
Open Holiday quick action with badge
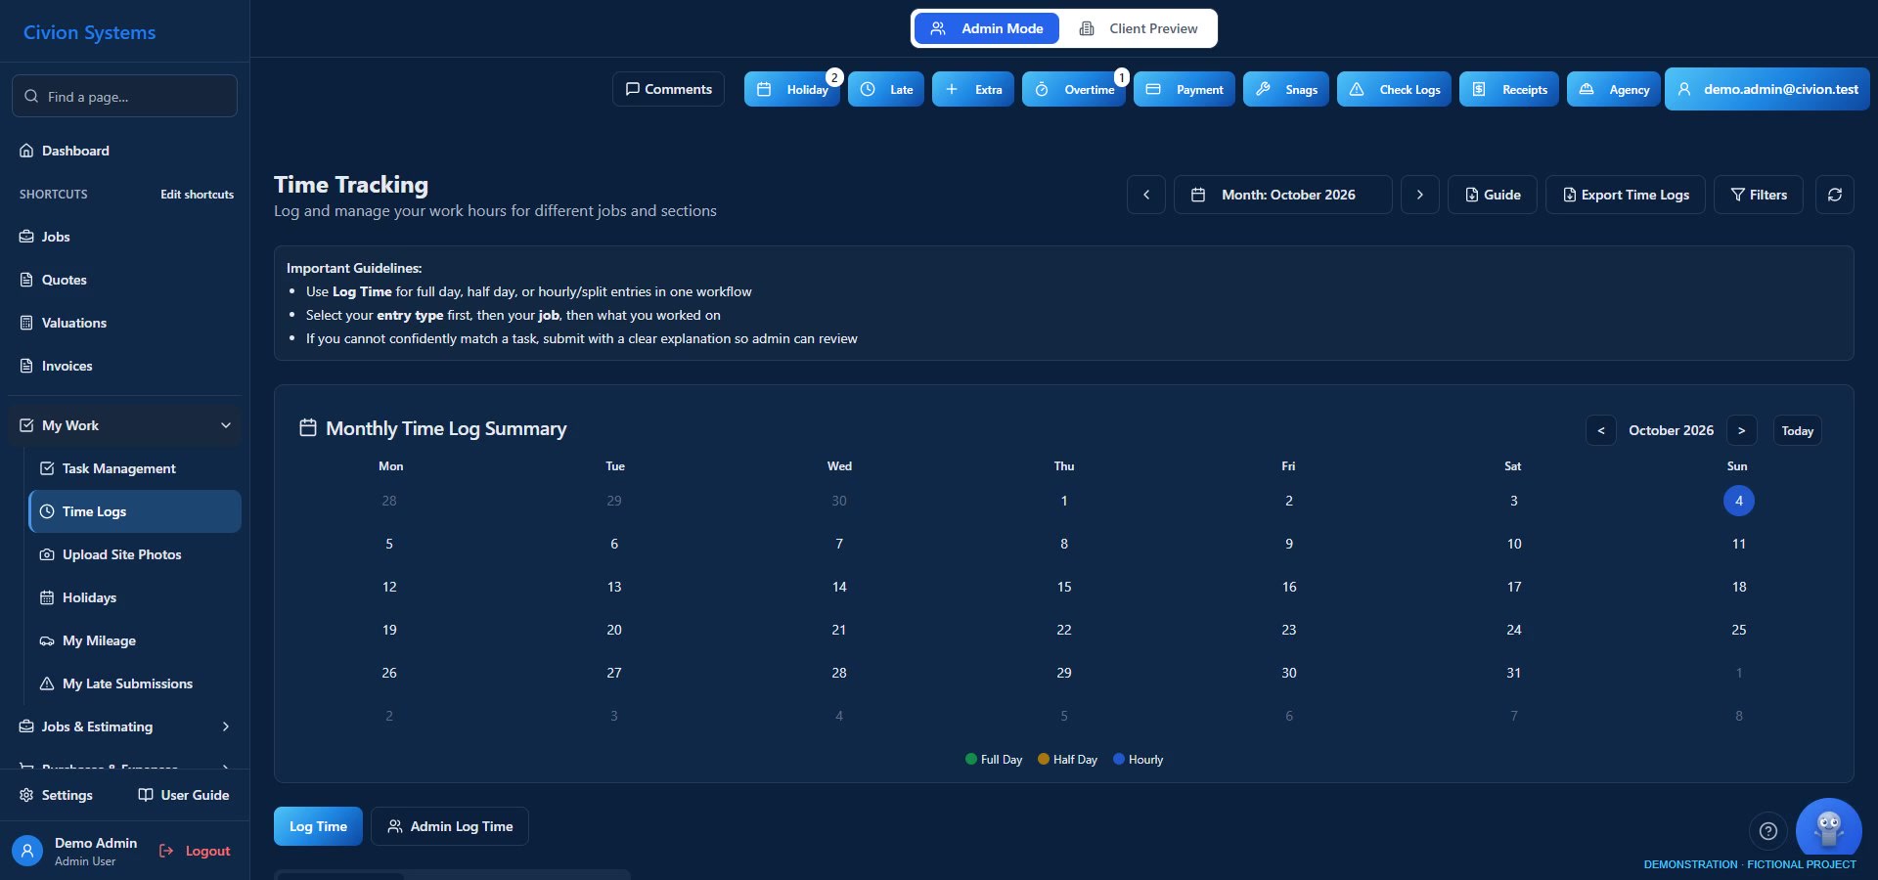[792, 89]
